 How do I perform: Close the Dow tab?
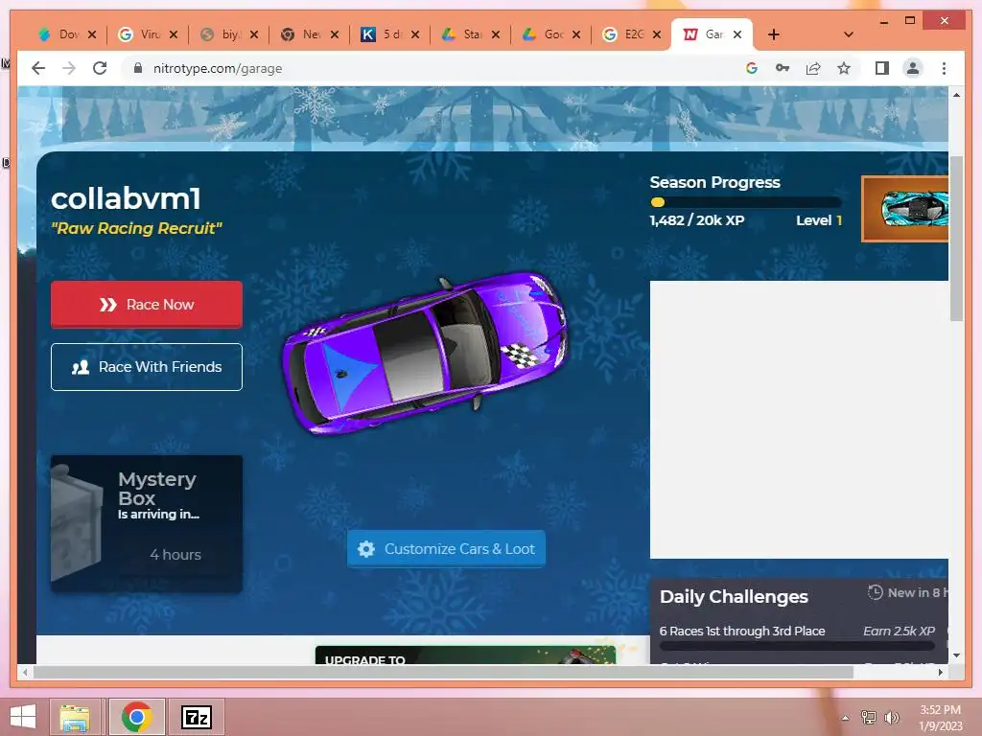92,34
